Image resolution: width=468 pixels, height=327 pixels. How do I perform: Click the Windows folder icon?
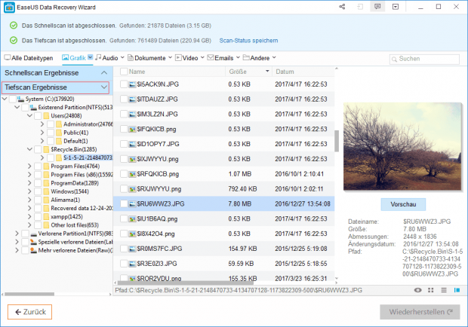[x=46, y=191]
